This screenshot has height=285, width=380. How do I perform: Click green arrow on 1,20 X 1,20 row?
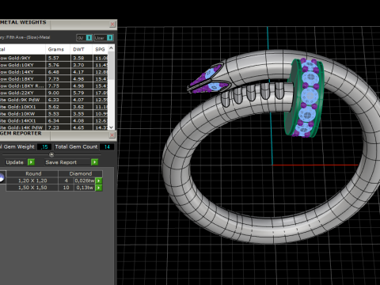pos(99,180)
